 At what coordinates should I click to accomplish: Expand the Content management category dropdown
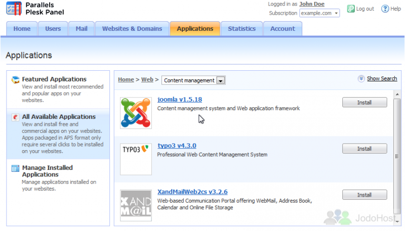pyautogui.click(x=193, y=80)
